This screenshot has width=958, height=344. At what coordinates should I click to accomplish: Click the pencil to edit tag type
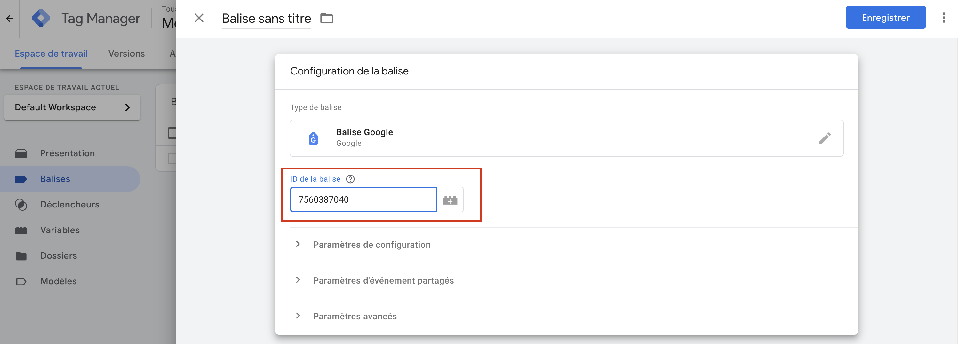pyautogui.click(x=825, y=138)
